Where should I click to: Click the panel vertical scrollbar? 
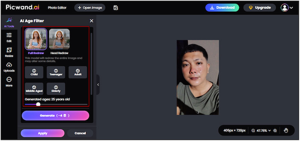(x=91, y=64)
